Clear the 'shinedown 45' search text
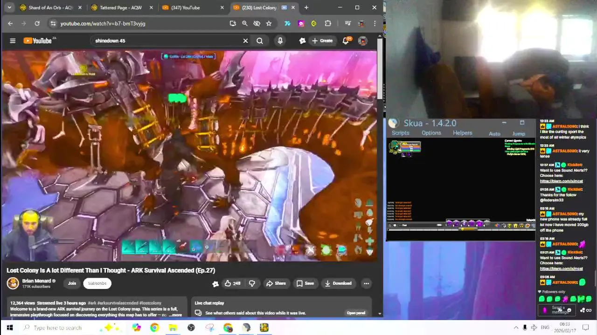The width and height of the screenshot is (597, 335). (245, 41)
